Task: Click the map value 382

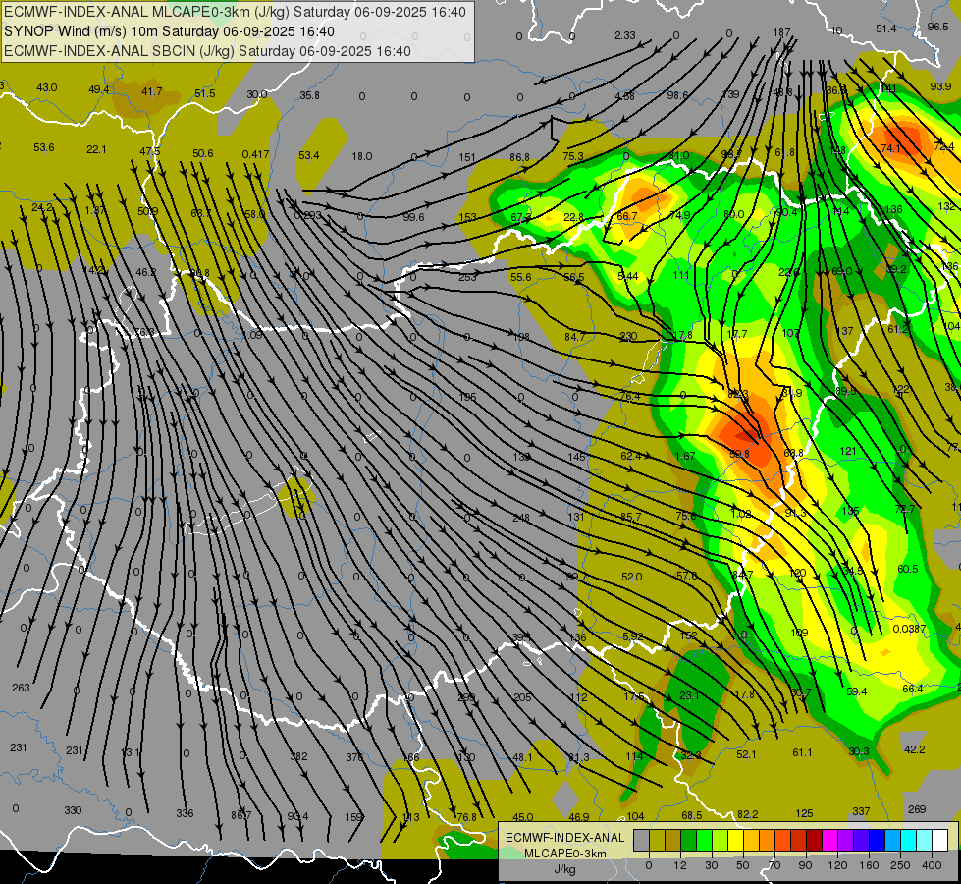Action: tap(298, 756)
